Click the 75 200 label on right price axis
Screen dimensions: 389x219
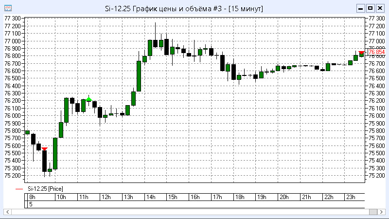pos(377,175)
